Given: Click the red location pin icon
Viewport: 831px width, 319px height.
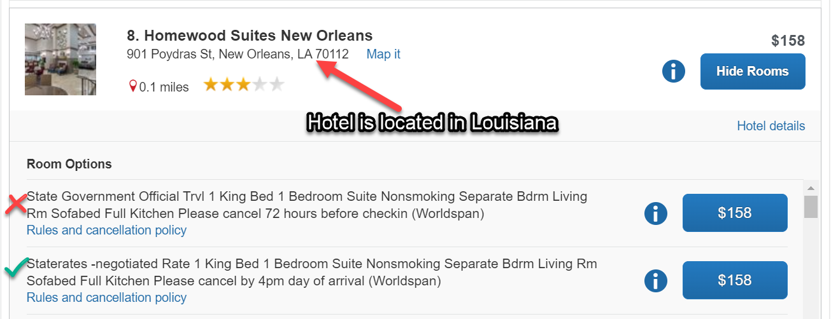Looking at the screenshot, I should tap(132, 86).
